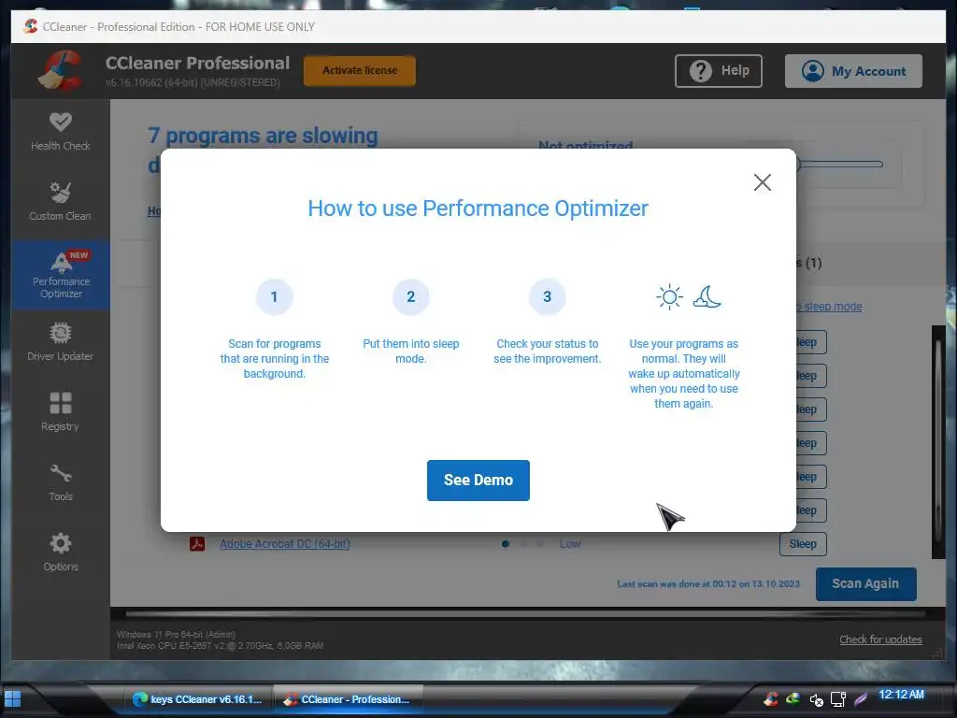The height and width of the screenshot is (718, 957).
Task: Click the feather pen tray icon
Action: coord(861,698)
